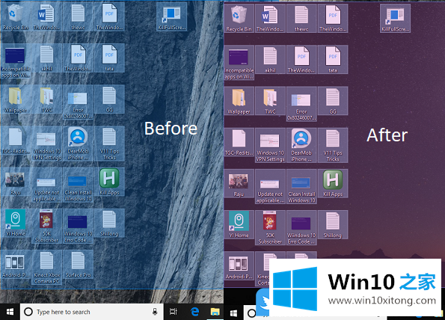Viewport: 445px width, 320px height.
Task: Select 'V11 Tips Tricks' file on After desktop
Action: pyautogui.click(x=333, y=145)
